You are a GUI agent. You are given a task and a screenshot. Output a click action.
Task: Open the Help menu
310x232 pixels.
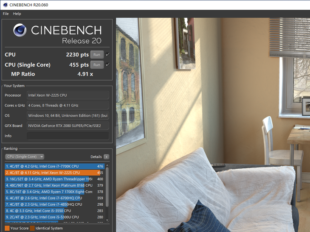(17, 14)
